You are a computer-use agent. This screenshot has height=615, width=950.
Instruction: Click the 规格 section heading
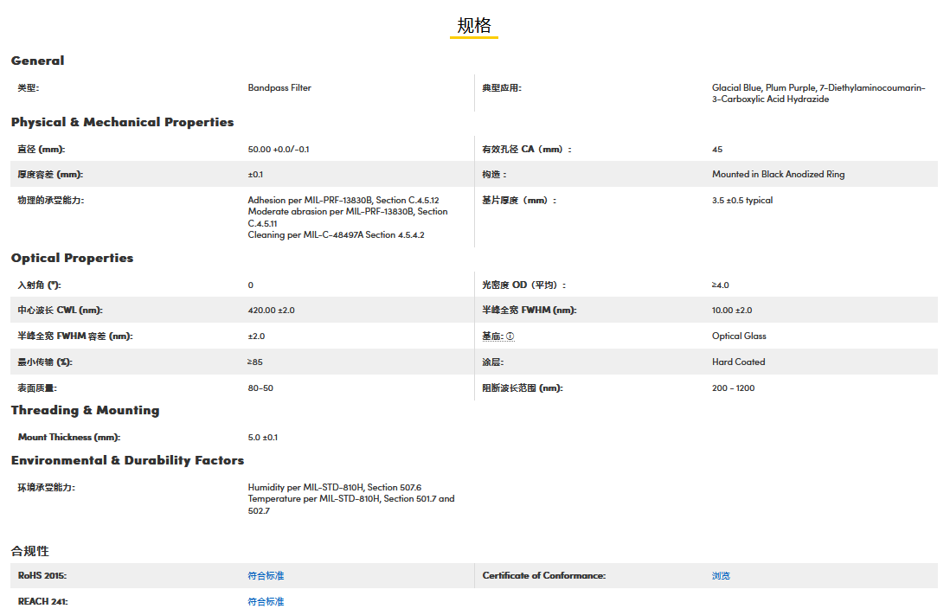(x=474, y=26)
